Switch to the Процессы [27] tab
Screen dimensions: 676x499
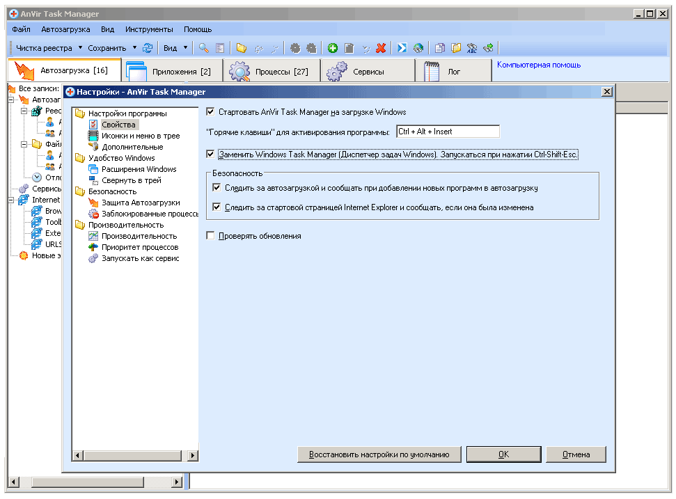[x=272, y=72]
